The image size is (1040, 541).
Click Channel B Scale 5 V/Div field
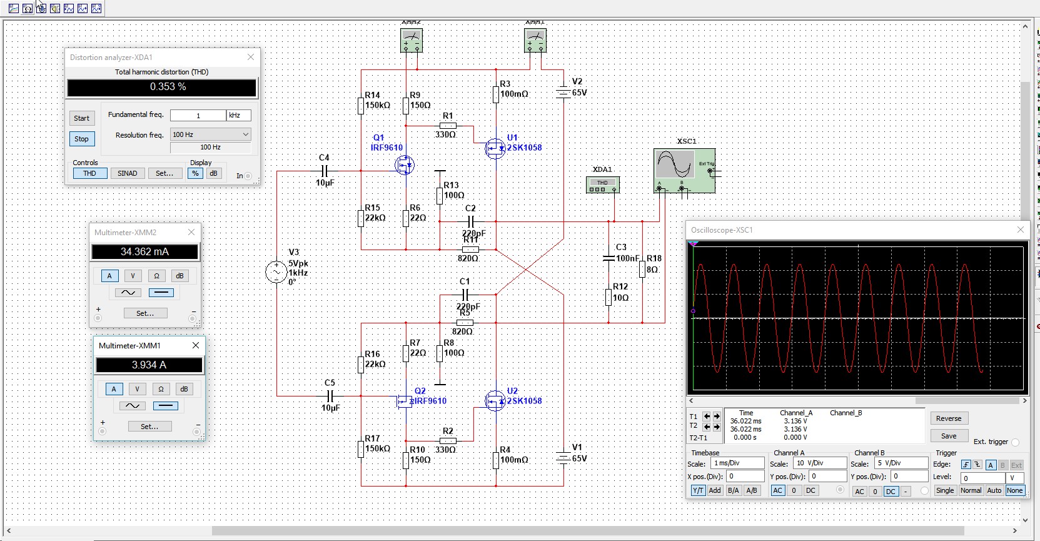click(x=901, y=463)
